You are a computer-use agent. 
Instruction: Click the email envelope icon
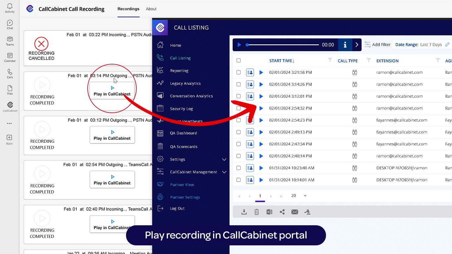(294, 212)
